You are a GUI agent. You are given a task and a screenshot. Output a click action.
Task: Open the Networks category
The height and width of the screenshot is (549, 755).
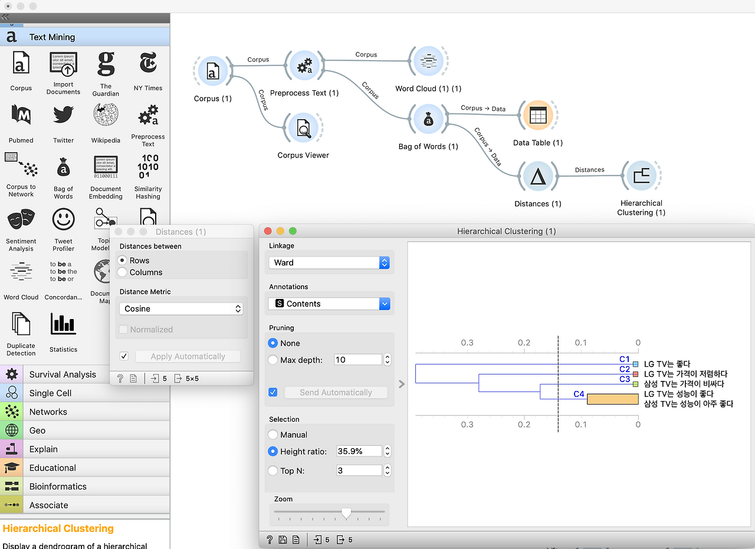pos(85,412)
